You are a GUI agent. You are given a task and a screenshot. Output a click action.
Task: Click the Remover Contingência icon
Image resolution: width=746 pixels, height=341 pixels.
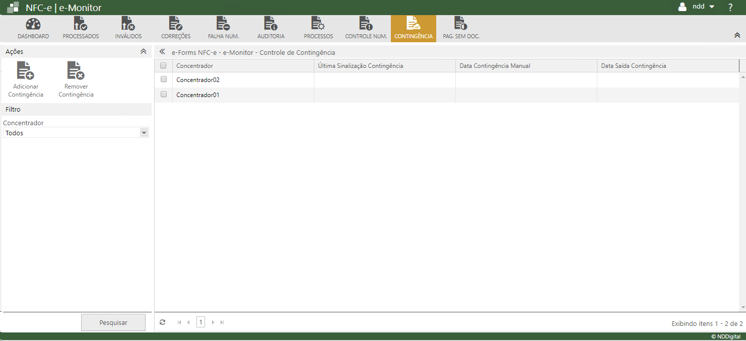76,70
